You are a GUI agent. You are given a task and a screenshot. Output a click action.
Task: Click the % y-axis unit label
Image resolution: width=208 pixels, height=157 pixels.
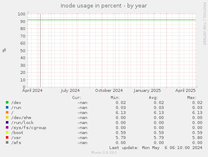[4, 50]
